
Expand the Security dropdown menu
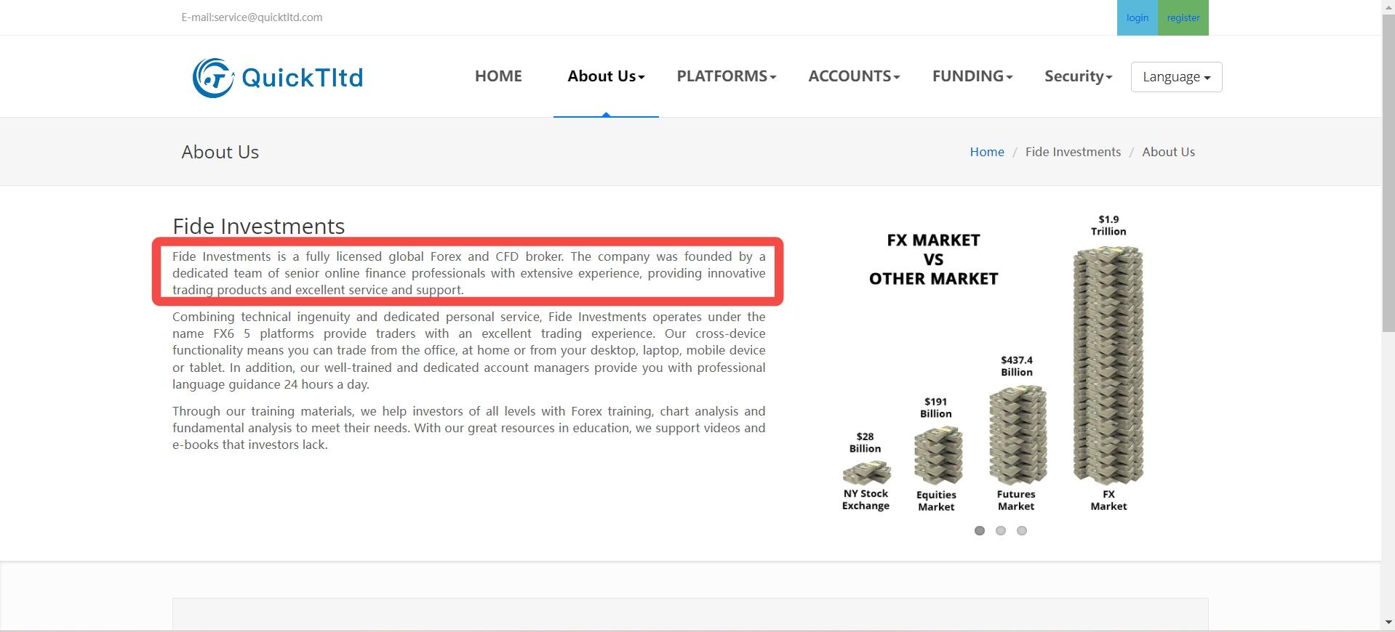(1079, 76)
